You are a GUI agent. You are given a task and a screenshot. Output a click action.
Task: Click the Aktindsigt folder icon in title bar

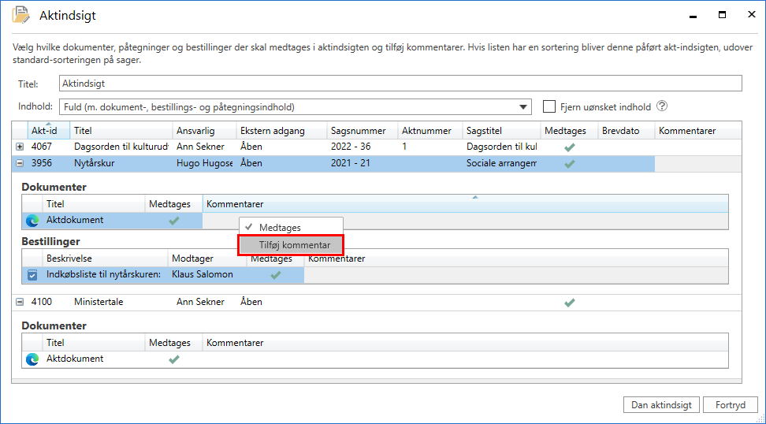pyautogui.click(x=21, y=15)
